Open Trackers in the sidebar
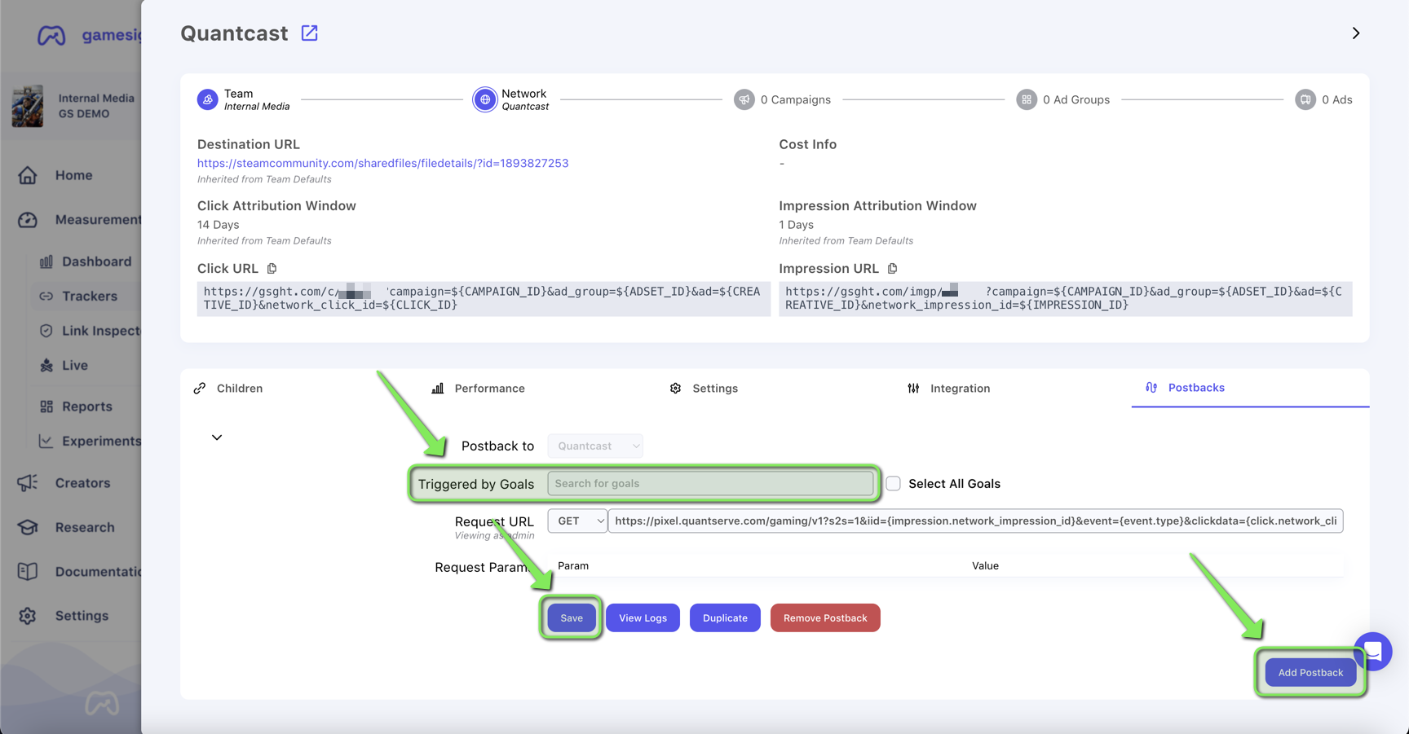Image resolution: width=1409 pixels, height=734 pixels. (x=90, y=297)
